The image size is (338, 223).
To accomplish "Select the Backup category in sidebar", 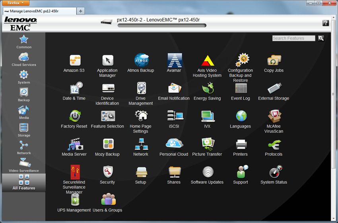I will coord(24,95).
